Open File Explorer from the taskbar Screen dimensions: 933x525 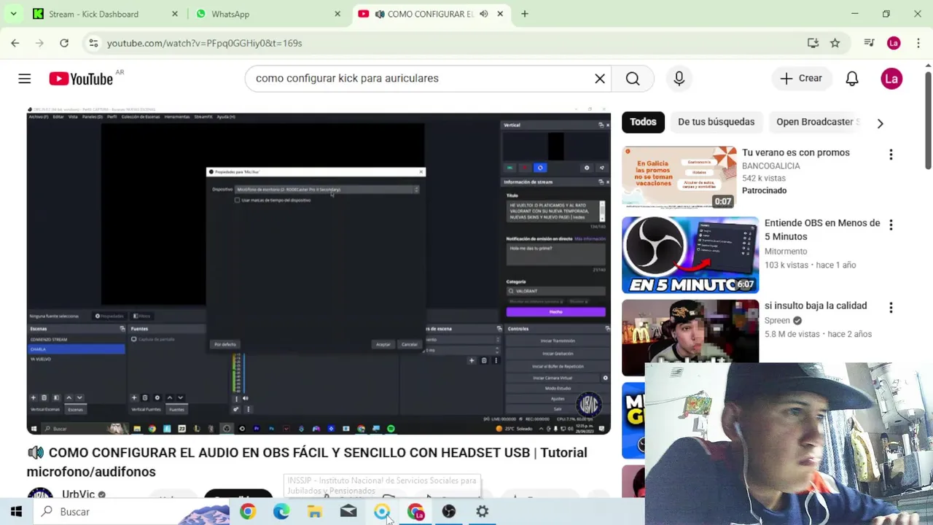(315, 512)
